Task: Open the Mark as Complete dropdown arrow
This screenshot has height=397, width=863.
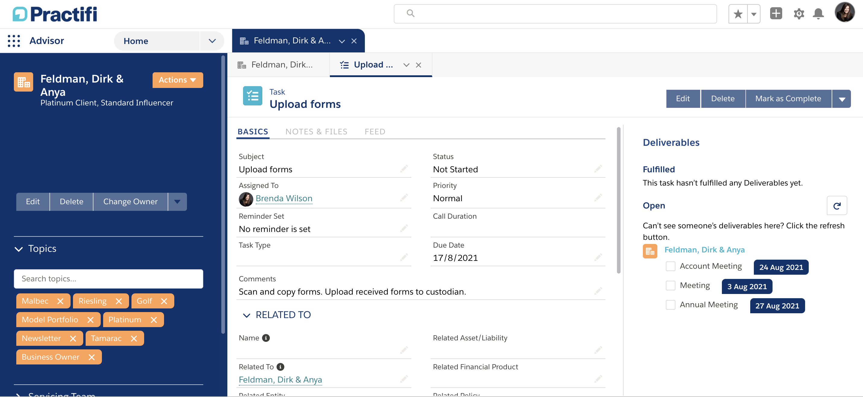Action: pos(842,98)
